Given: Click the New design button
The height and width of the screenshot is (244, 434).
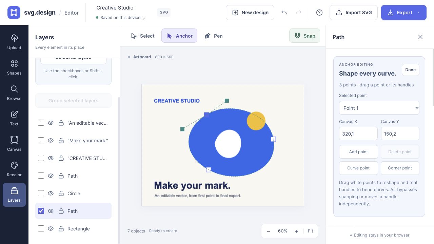Looking at the screenshot, I should click(x=250, y=13).
